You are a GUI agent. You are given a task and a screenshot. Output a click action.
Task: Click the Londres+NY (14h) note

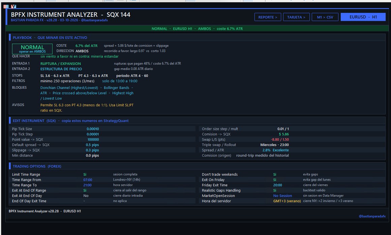127,180
